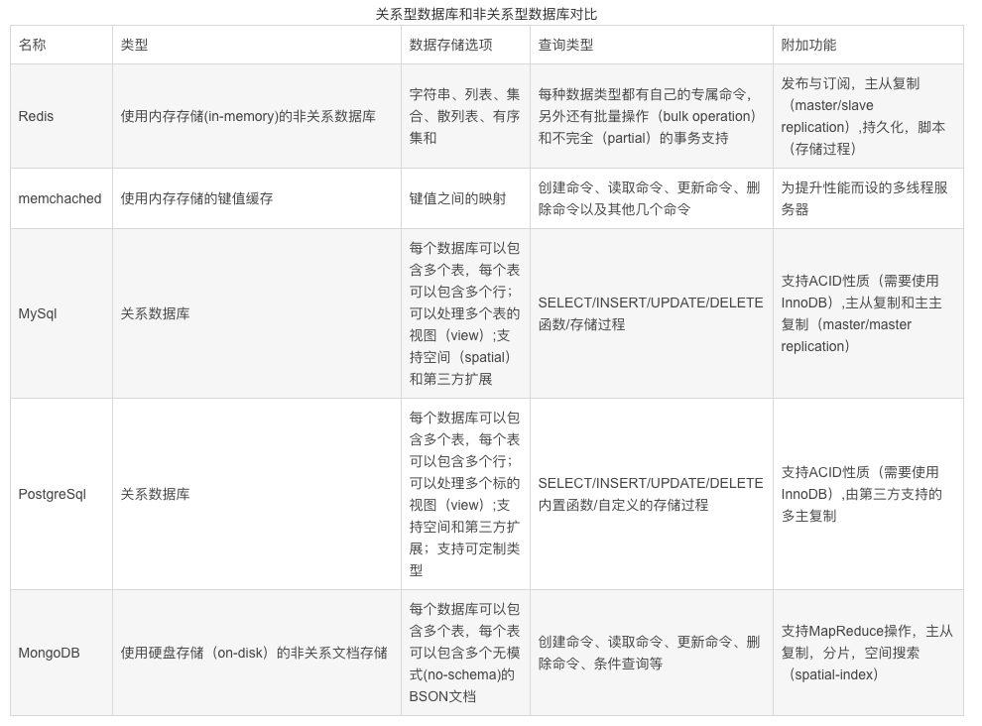This screenshot has height=726, width=982.
Task: Click PostgreSql storage cell mentioning 可定制类型
Action: pyautogui.click(x=465, y=494)
